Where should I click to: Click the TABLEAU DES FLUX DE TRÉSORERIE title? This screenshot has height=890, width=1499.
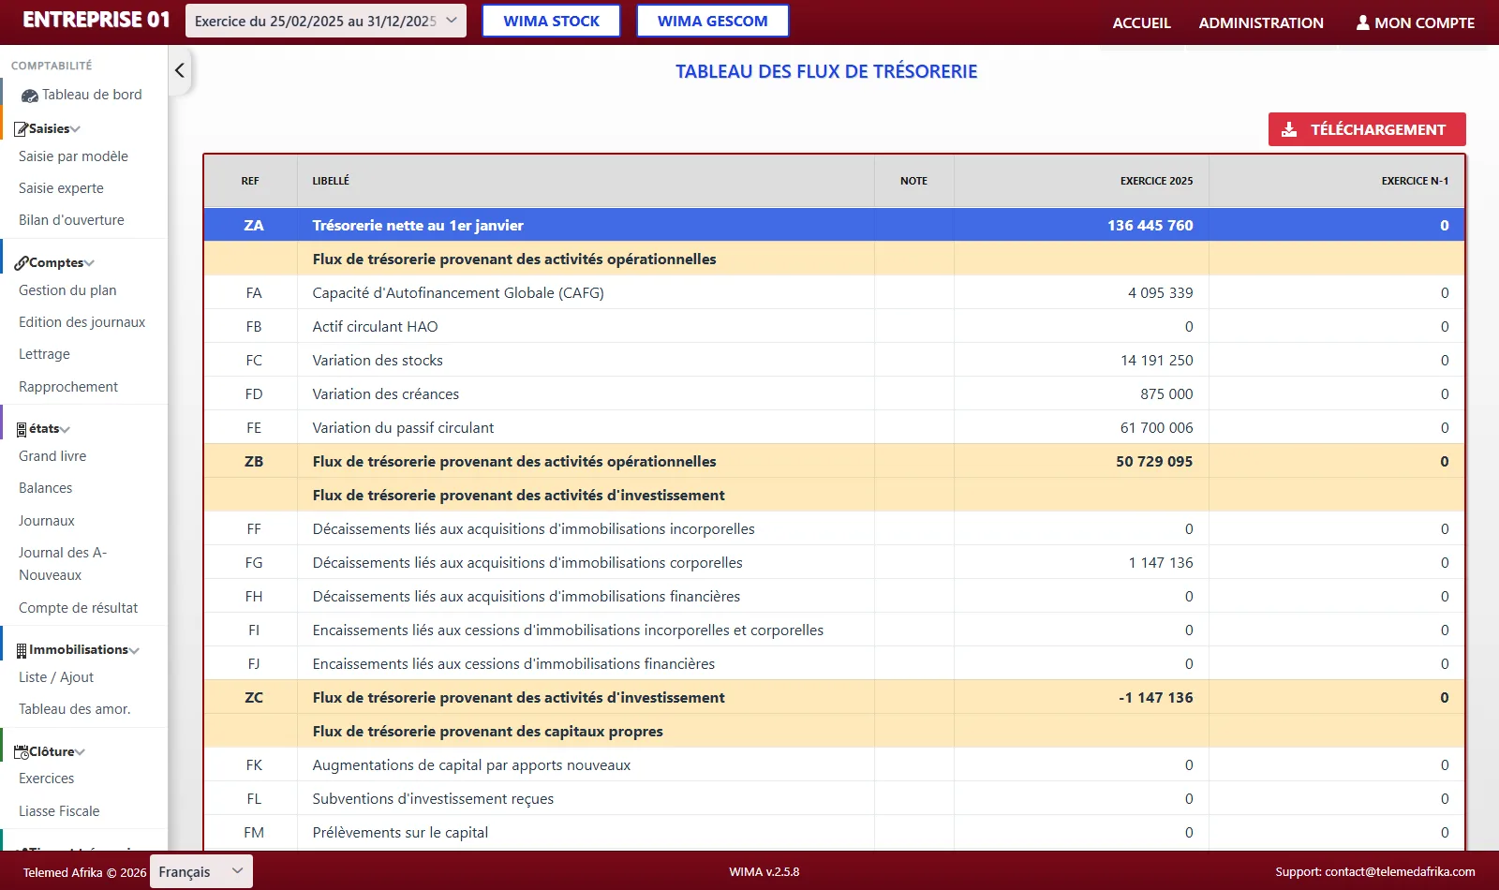coord(826,71)
